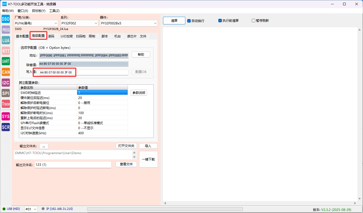The image size is (363, 213).
Task: Open the LUA script tool
Action: pos(6,40)
